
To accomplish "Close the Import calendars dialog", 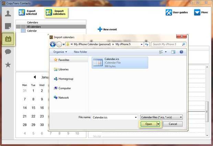I will tap(181, 36).
